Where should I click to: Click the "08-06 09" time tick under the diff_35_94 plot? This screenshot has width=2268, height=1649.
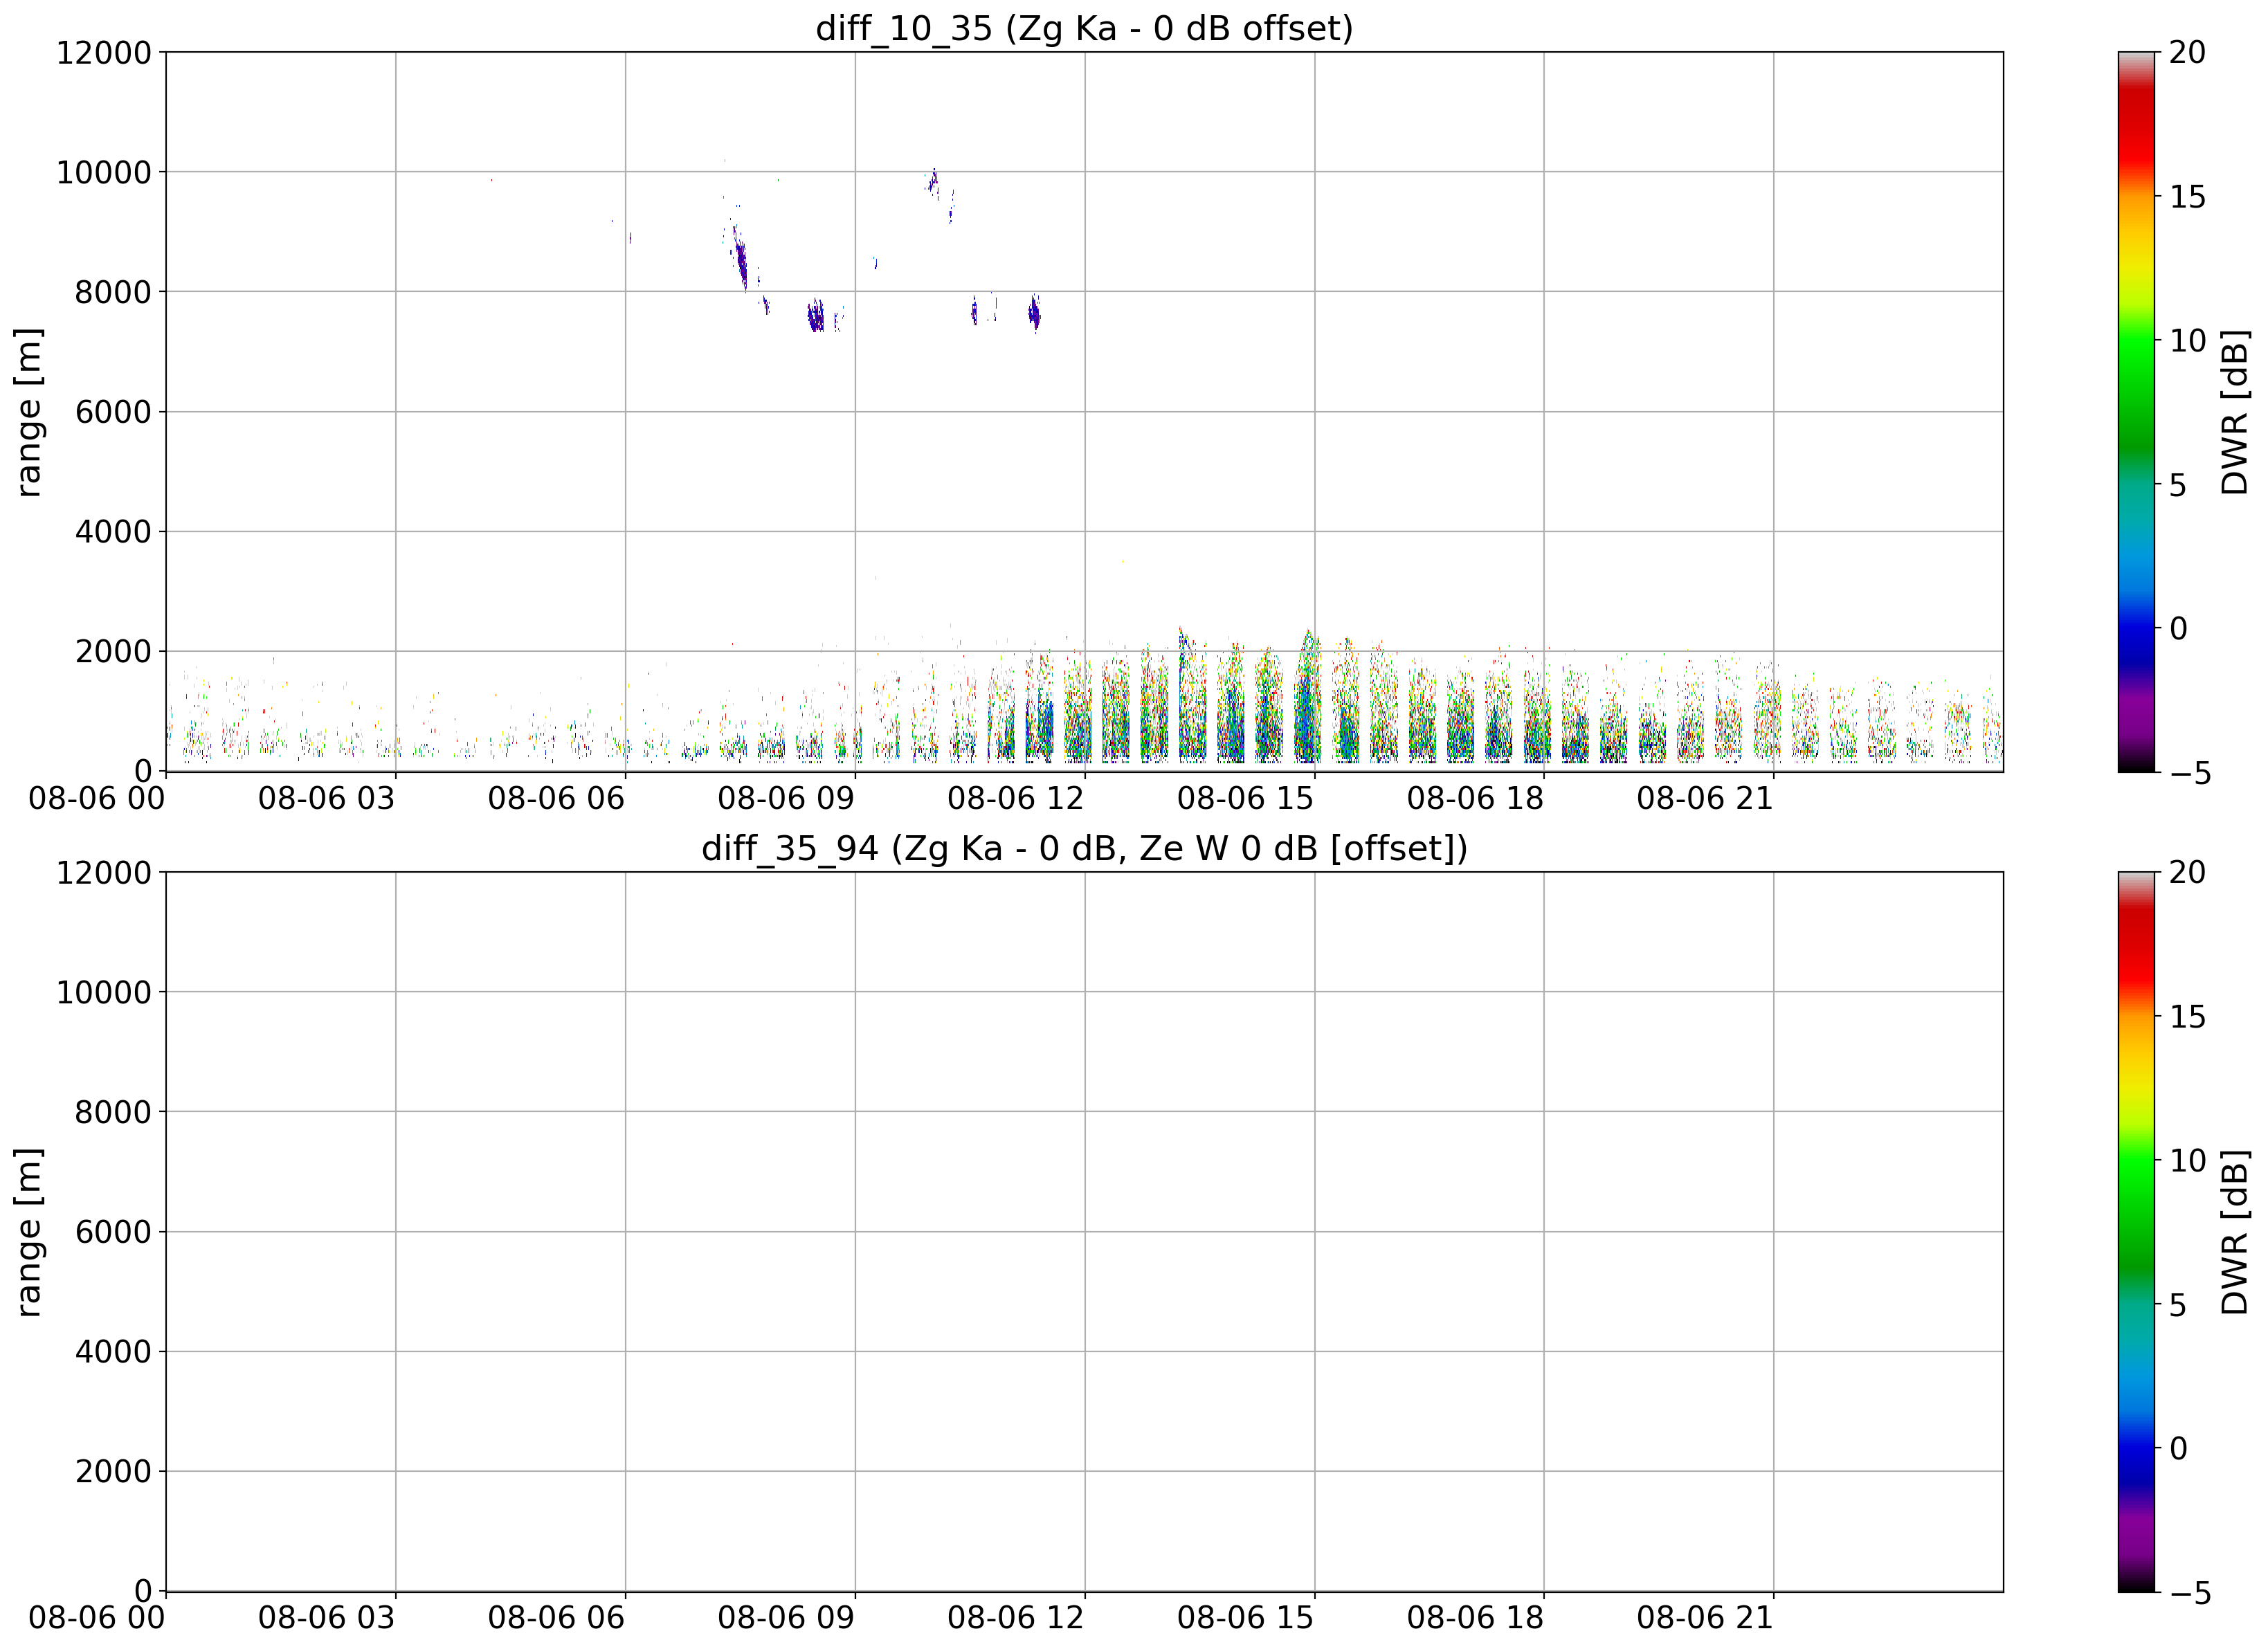pyautogui.click(x=786, y=1618)
